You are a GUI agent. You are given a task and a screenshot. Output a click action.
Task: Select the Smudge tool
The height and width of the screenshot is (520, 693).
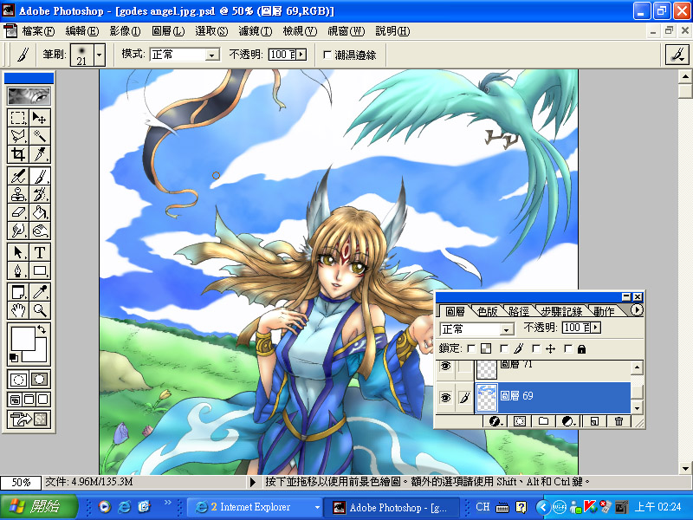pyautogui.click(x=18, y=231)
